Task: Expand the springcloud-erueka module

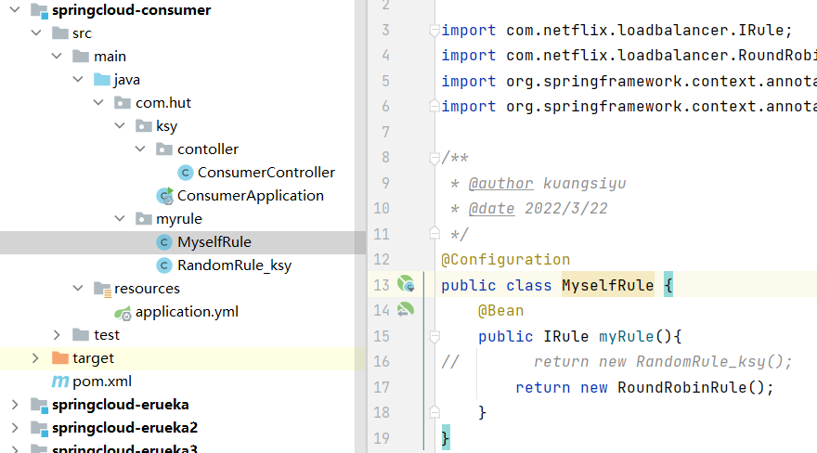Action: pyautogui.click(x=15, y=405)
